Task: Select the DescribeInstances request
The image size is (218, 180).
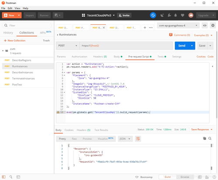Action: pyautogui.click(x=23, y=73)
